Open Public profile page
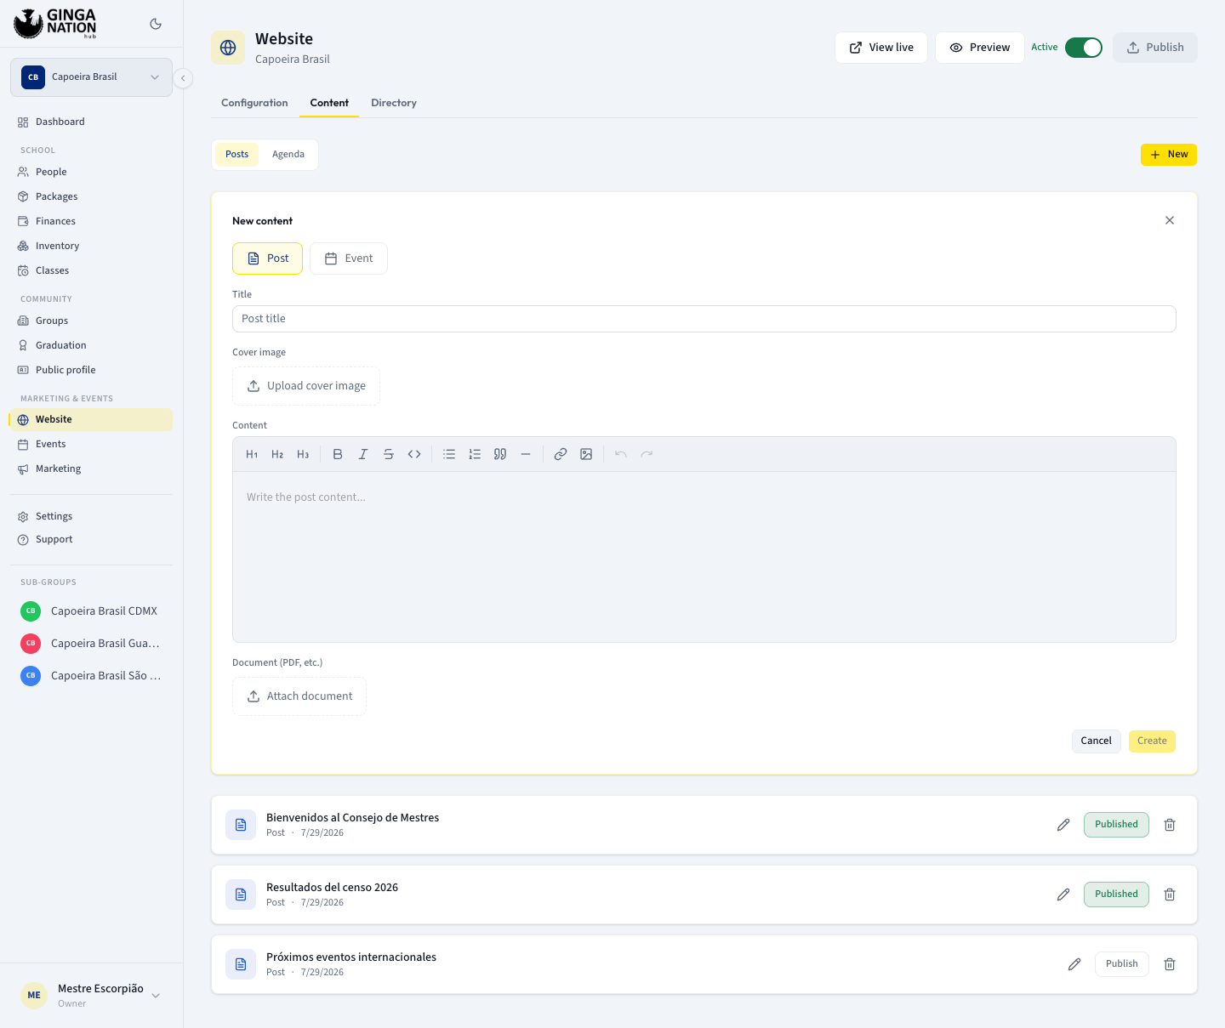The height and width of the screenshot is (1028, 1225). (x=91, y=370)
